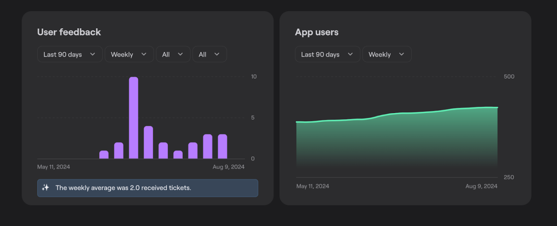Select the tallest purple bar reaching 10

133,118
